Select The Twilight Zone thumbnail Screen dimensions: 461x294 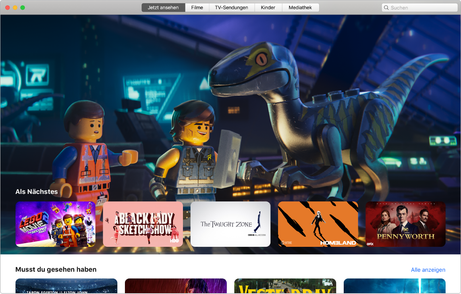click(x=230, y=224)
